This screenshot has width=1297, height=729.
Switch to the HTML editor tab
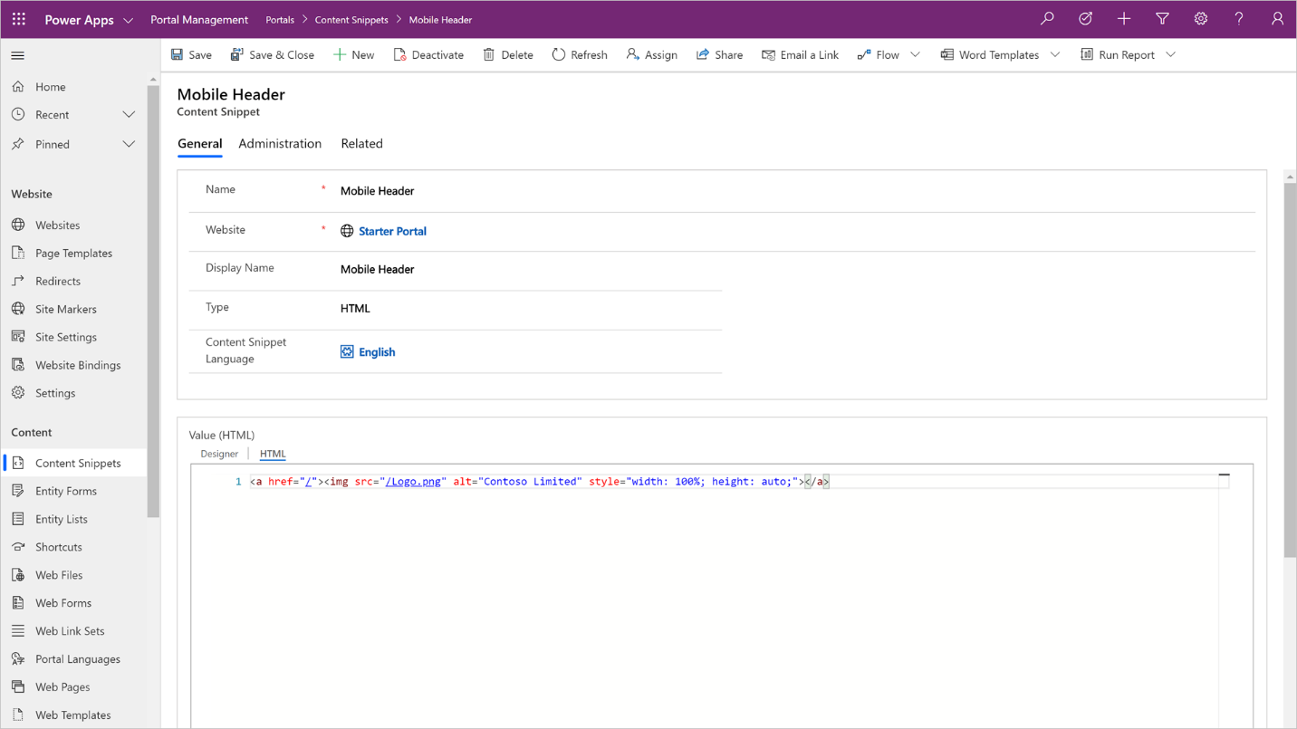[x=273, y=454]
